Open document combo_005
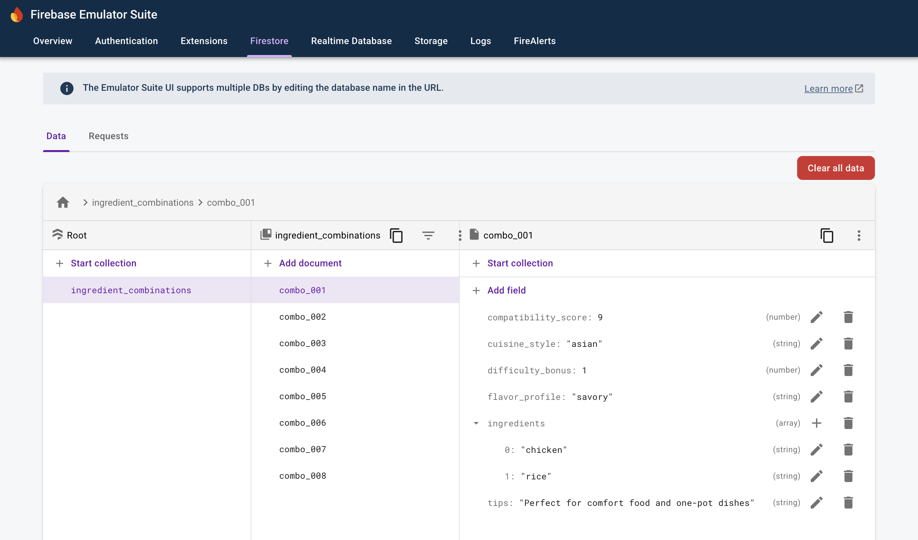Viewport: 918px width, 540px height. point(355,396)
